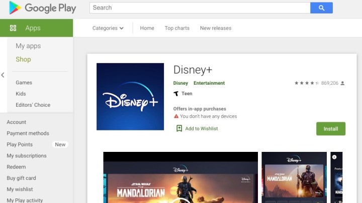
Task: Go to the New releases tab
Action: pos(216,28)
